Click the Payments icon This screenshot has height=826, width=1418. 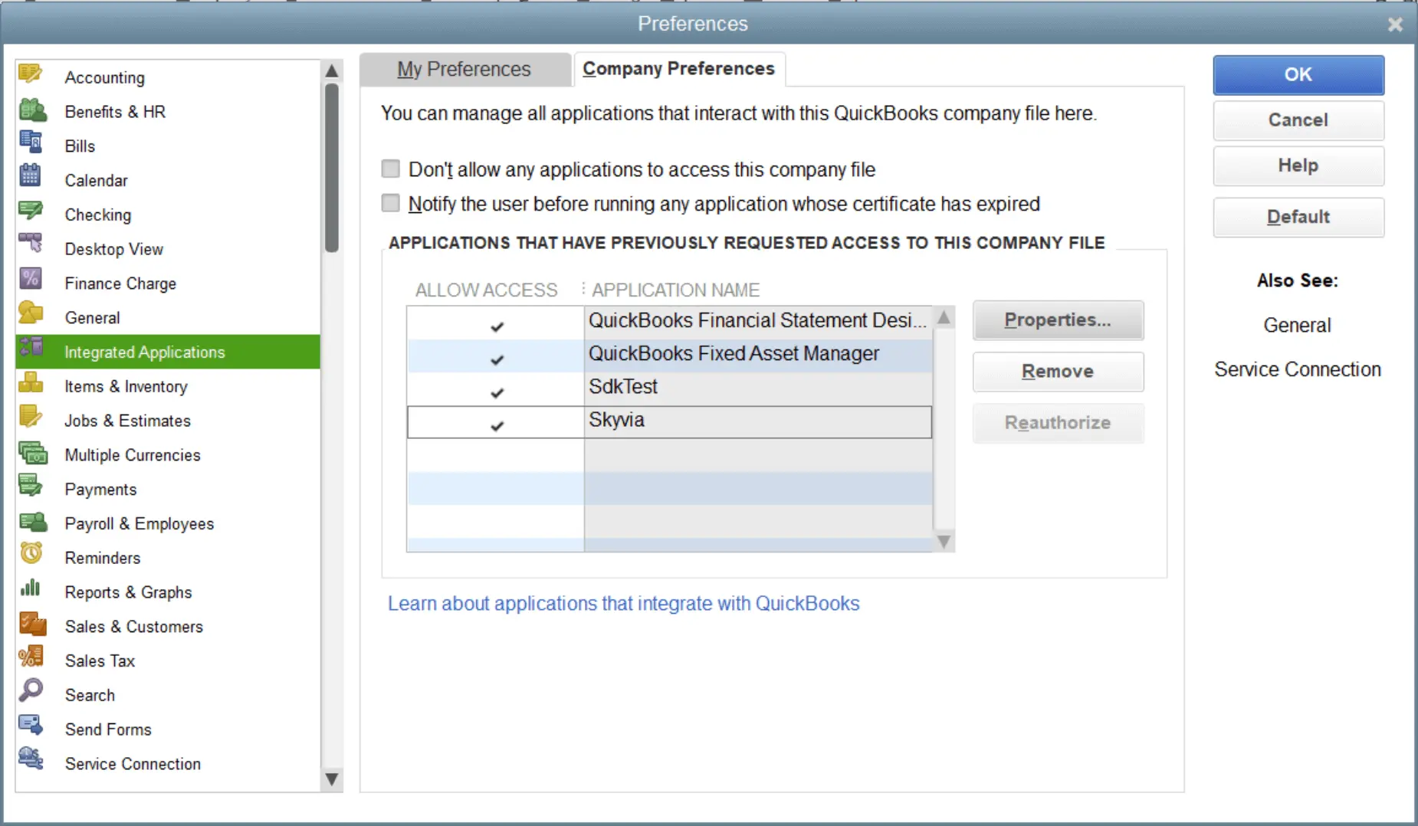coord(31,485)
